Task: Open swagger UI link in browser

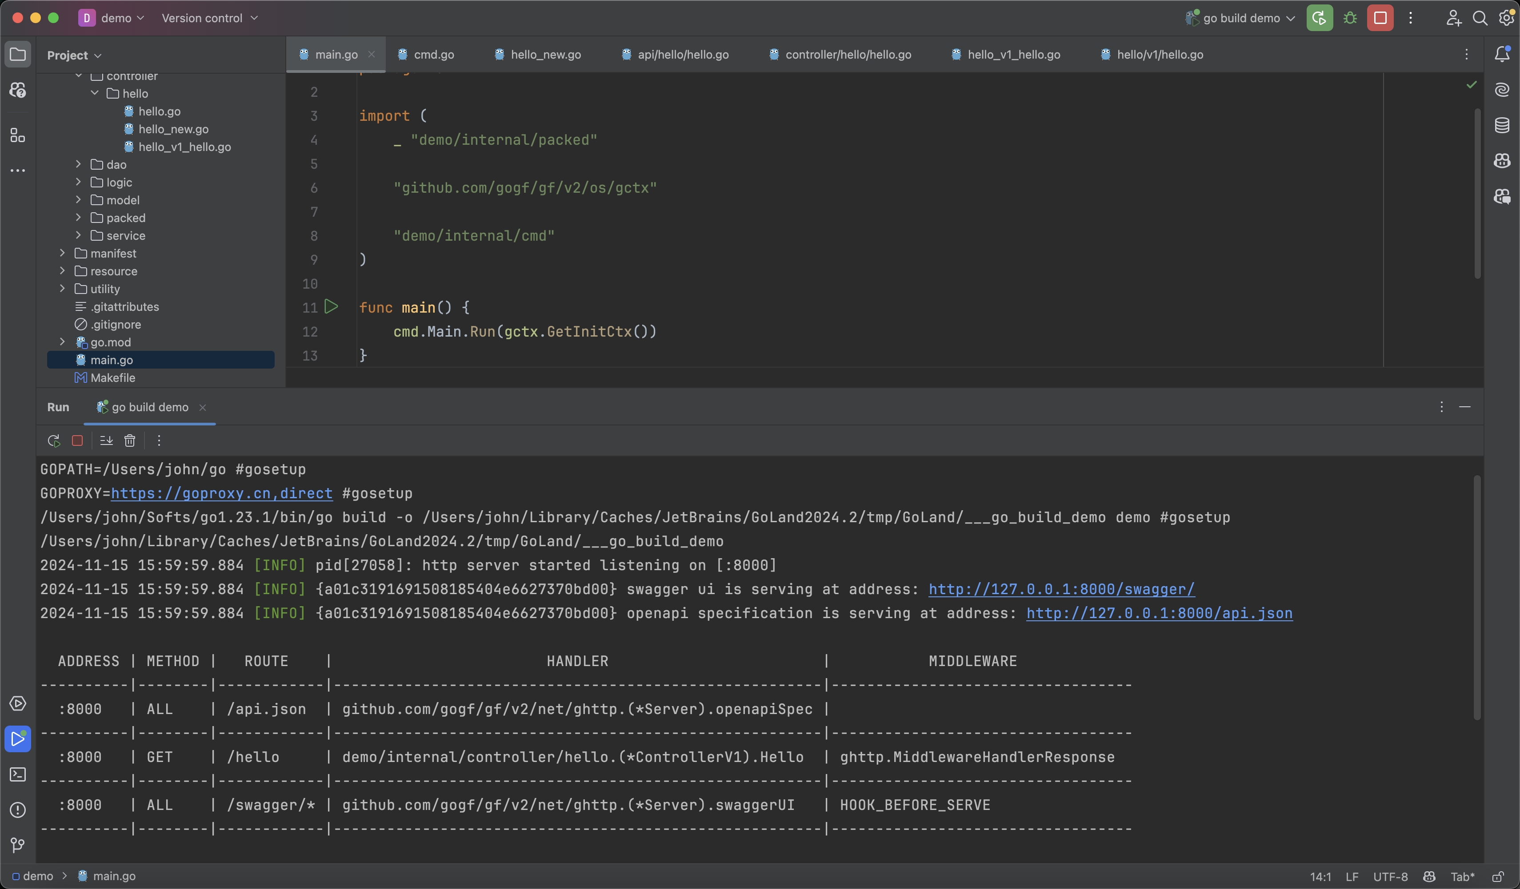Action: (1060, 591)
